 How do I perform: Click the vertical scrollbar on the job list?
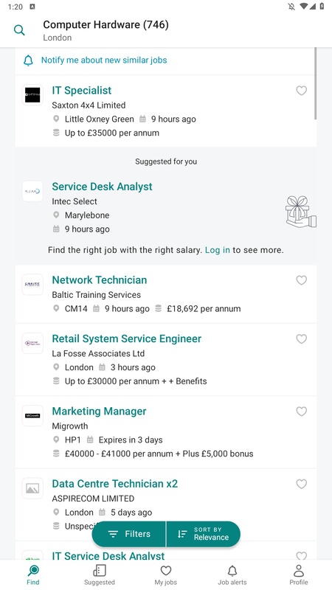[x=315, y=83]
